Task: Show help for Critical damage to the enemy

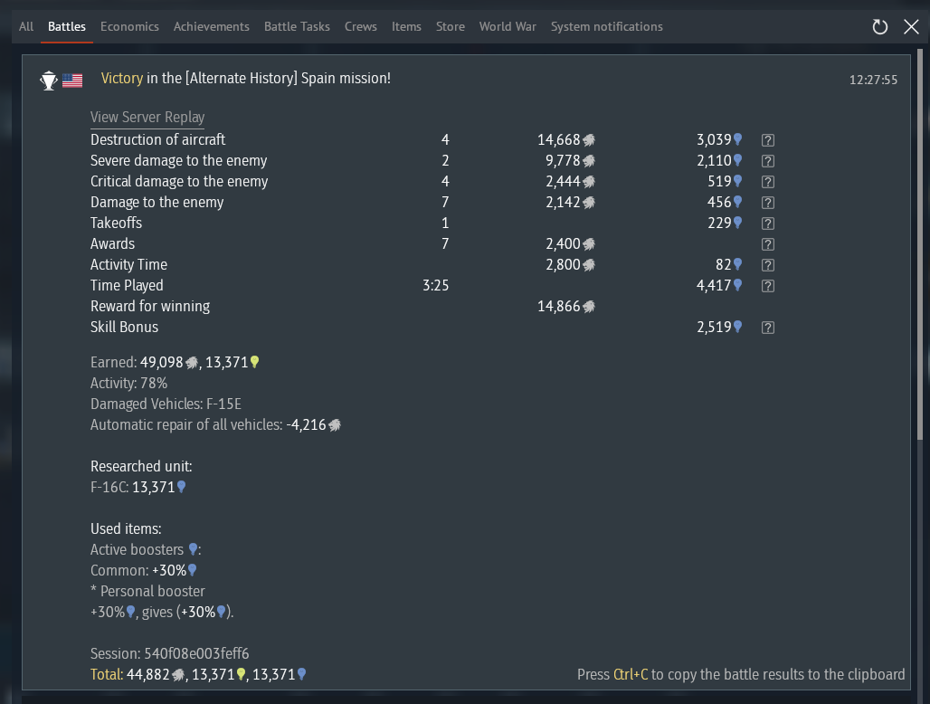Action: [x=767, y=182]
